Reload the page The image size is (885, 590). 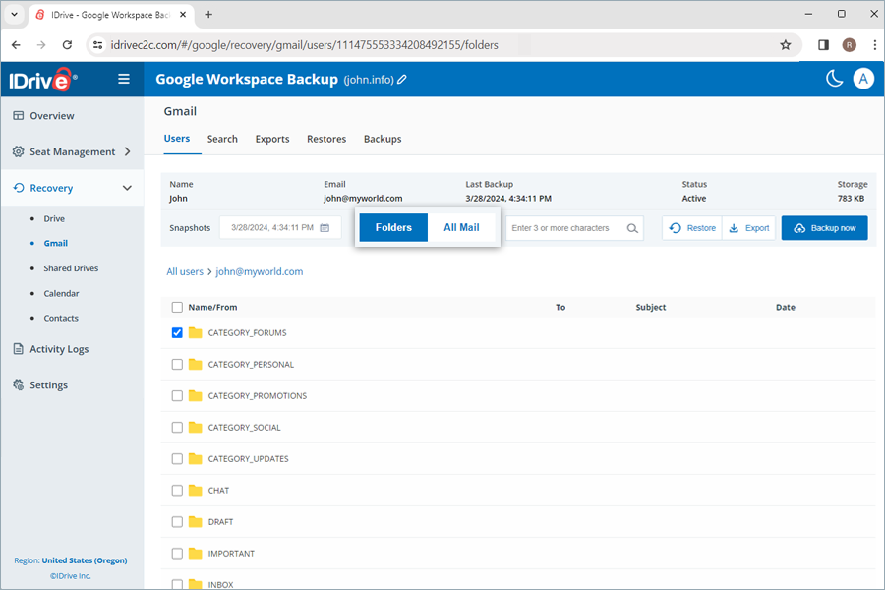point(67,45)
